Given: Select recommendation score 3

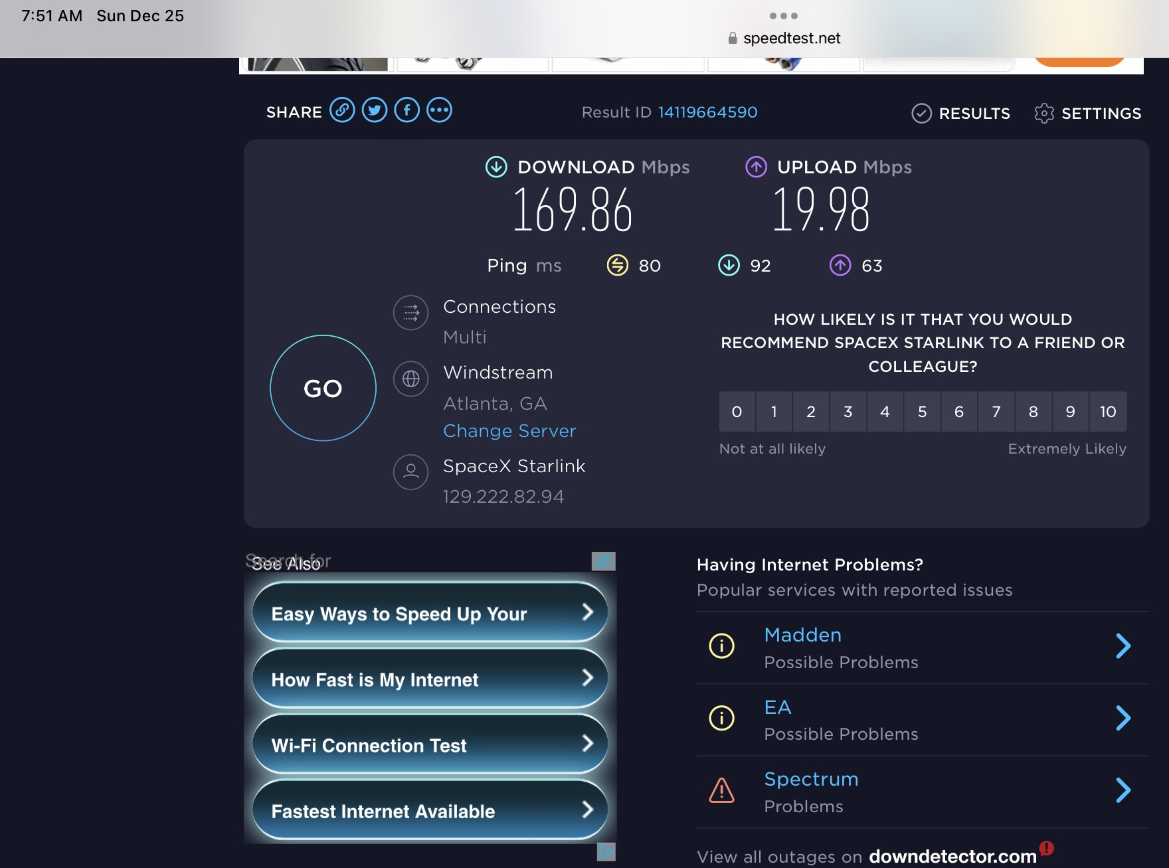Looking at the screenshot, I should click(x=848, y=412).
